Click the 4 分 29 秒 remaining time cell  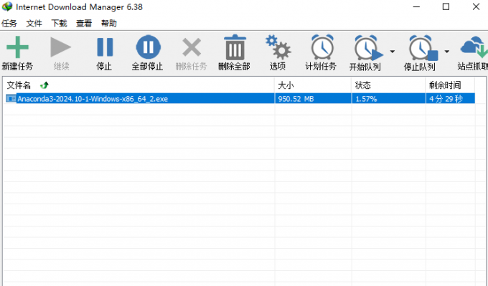446,99
